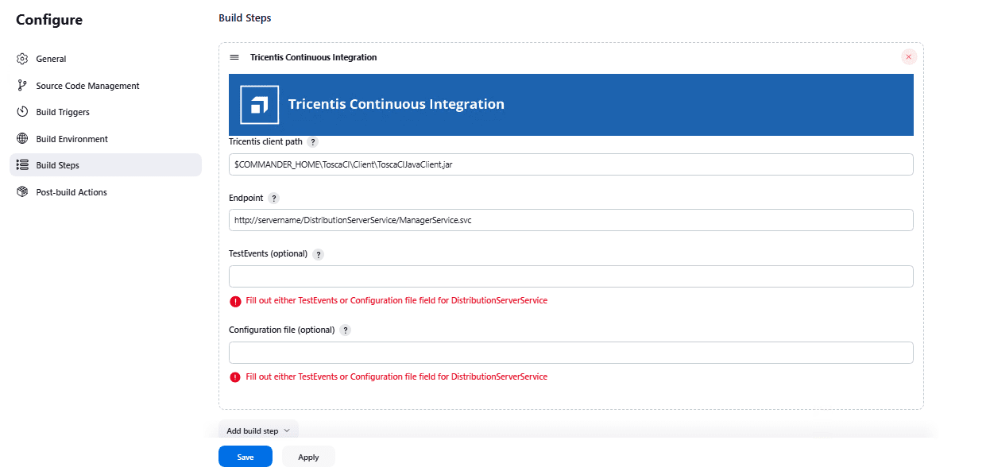Click the Build Triggers clock icon
Viewport: 986px width, 471px height.
22,112
